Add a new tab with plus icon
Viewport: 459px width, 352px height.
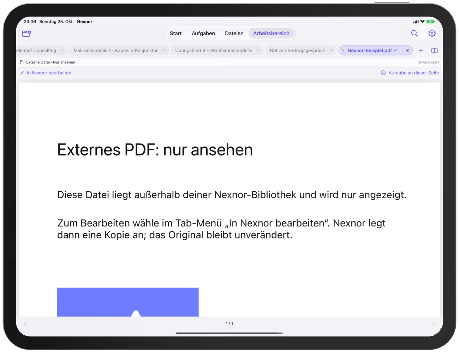click(421, 50)
